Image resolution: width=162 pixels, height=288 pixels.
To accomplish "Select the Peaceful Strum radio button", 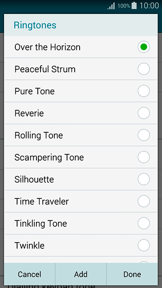I will pos(144,69).
